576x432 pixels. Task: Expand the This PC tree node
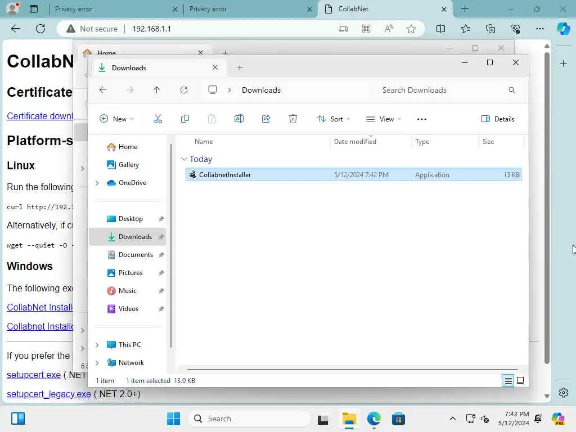[x=97, y=345]
